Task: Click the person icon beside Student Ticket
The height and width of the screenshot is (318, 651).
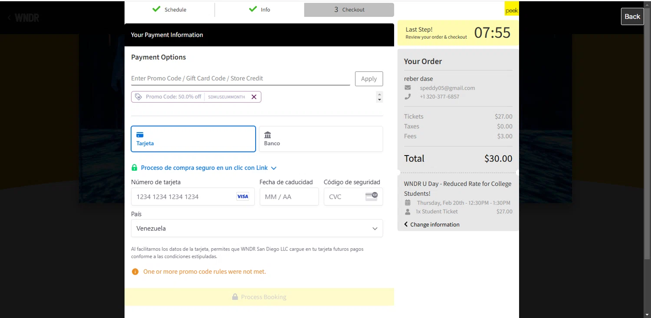Action: coord(408,212)
